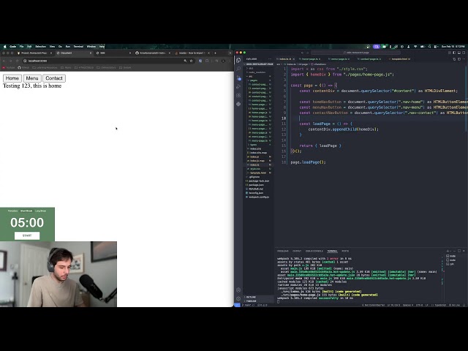Open the Run and Debug view in VS Code

[238, 86]
